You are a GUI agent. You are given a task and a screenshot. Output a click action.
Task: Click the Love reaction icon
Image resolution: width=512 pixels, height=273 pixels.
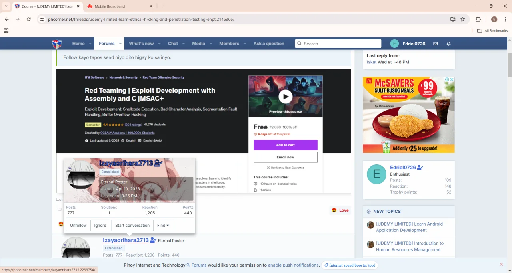[x=334, y=210]
